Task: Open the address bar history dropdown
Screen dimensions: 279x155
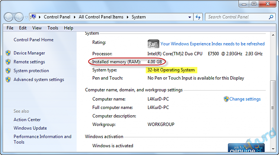Action: 190,17
